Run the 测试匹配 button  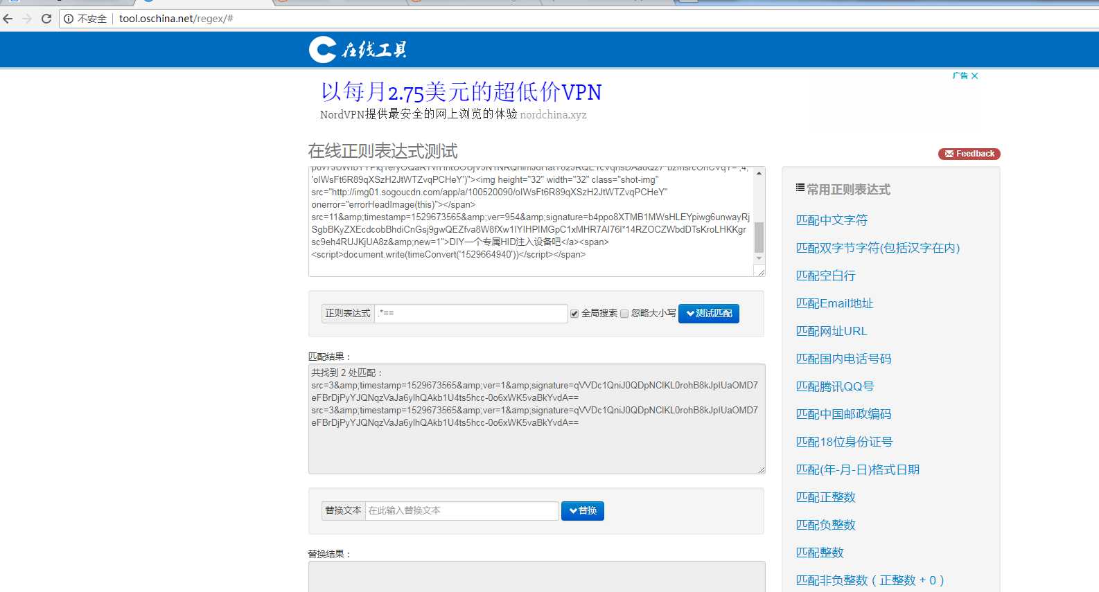click(709, 314)
